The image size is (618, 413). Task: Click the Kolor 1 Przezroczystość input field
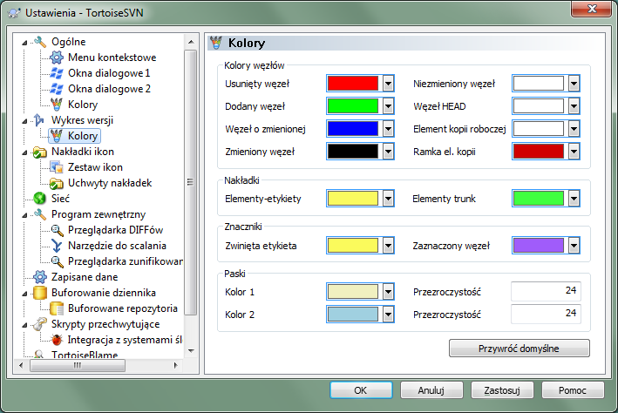coord(546,291)
